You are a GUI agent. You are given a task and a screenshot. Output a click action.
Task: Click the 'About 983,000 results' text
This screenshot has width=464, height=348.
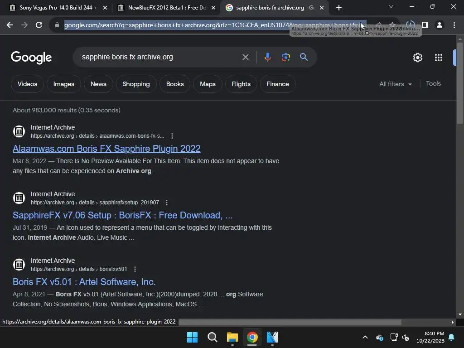click(67, 110)
